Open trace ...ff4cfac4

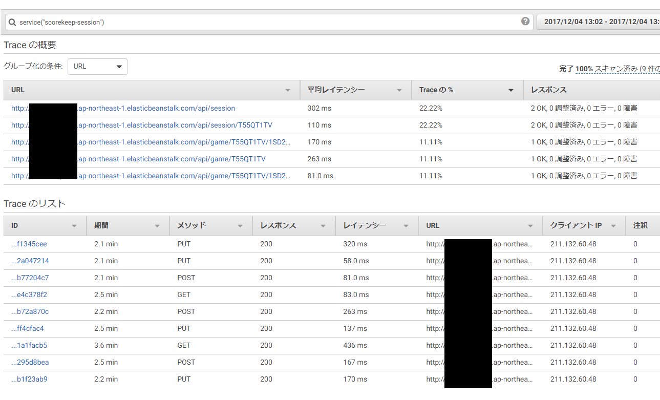(27, 328)
